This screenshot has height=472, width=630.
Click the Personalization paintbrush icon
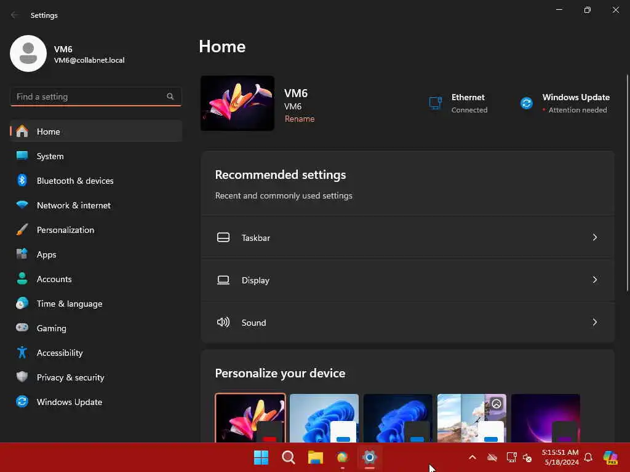(22, 230)
